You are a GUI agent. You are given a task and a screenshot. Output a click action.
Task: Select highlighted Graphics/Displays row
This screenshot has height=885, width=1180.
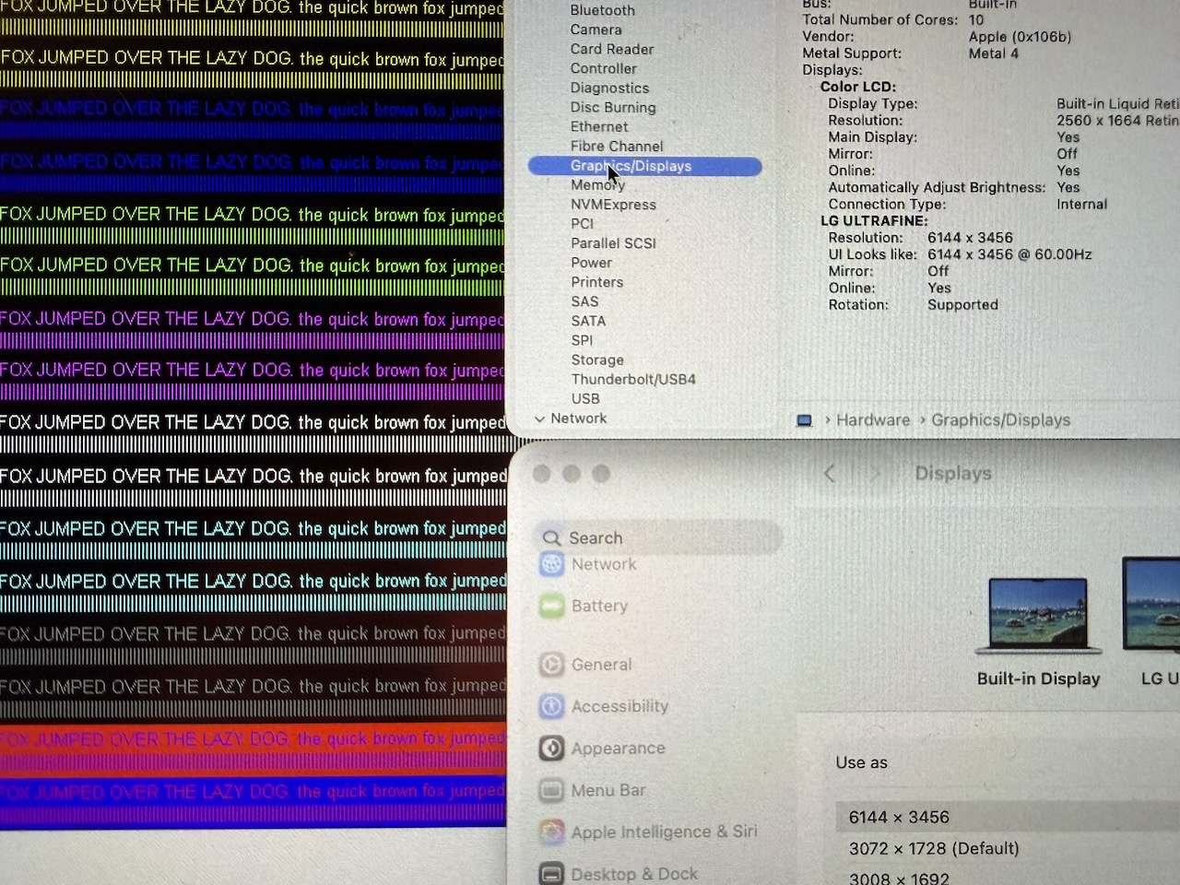click(644, 166)
